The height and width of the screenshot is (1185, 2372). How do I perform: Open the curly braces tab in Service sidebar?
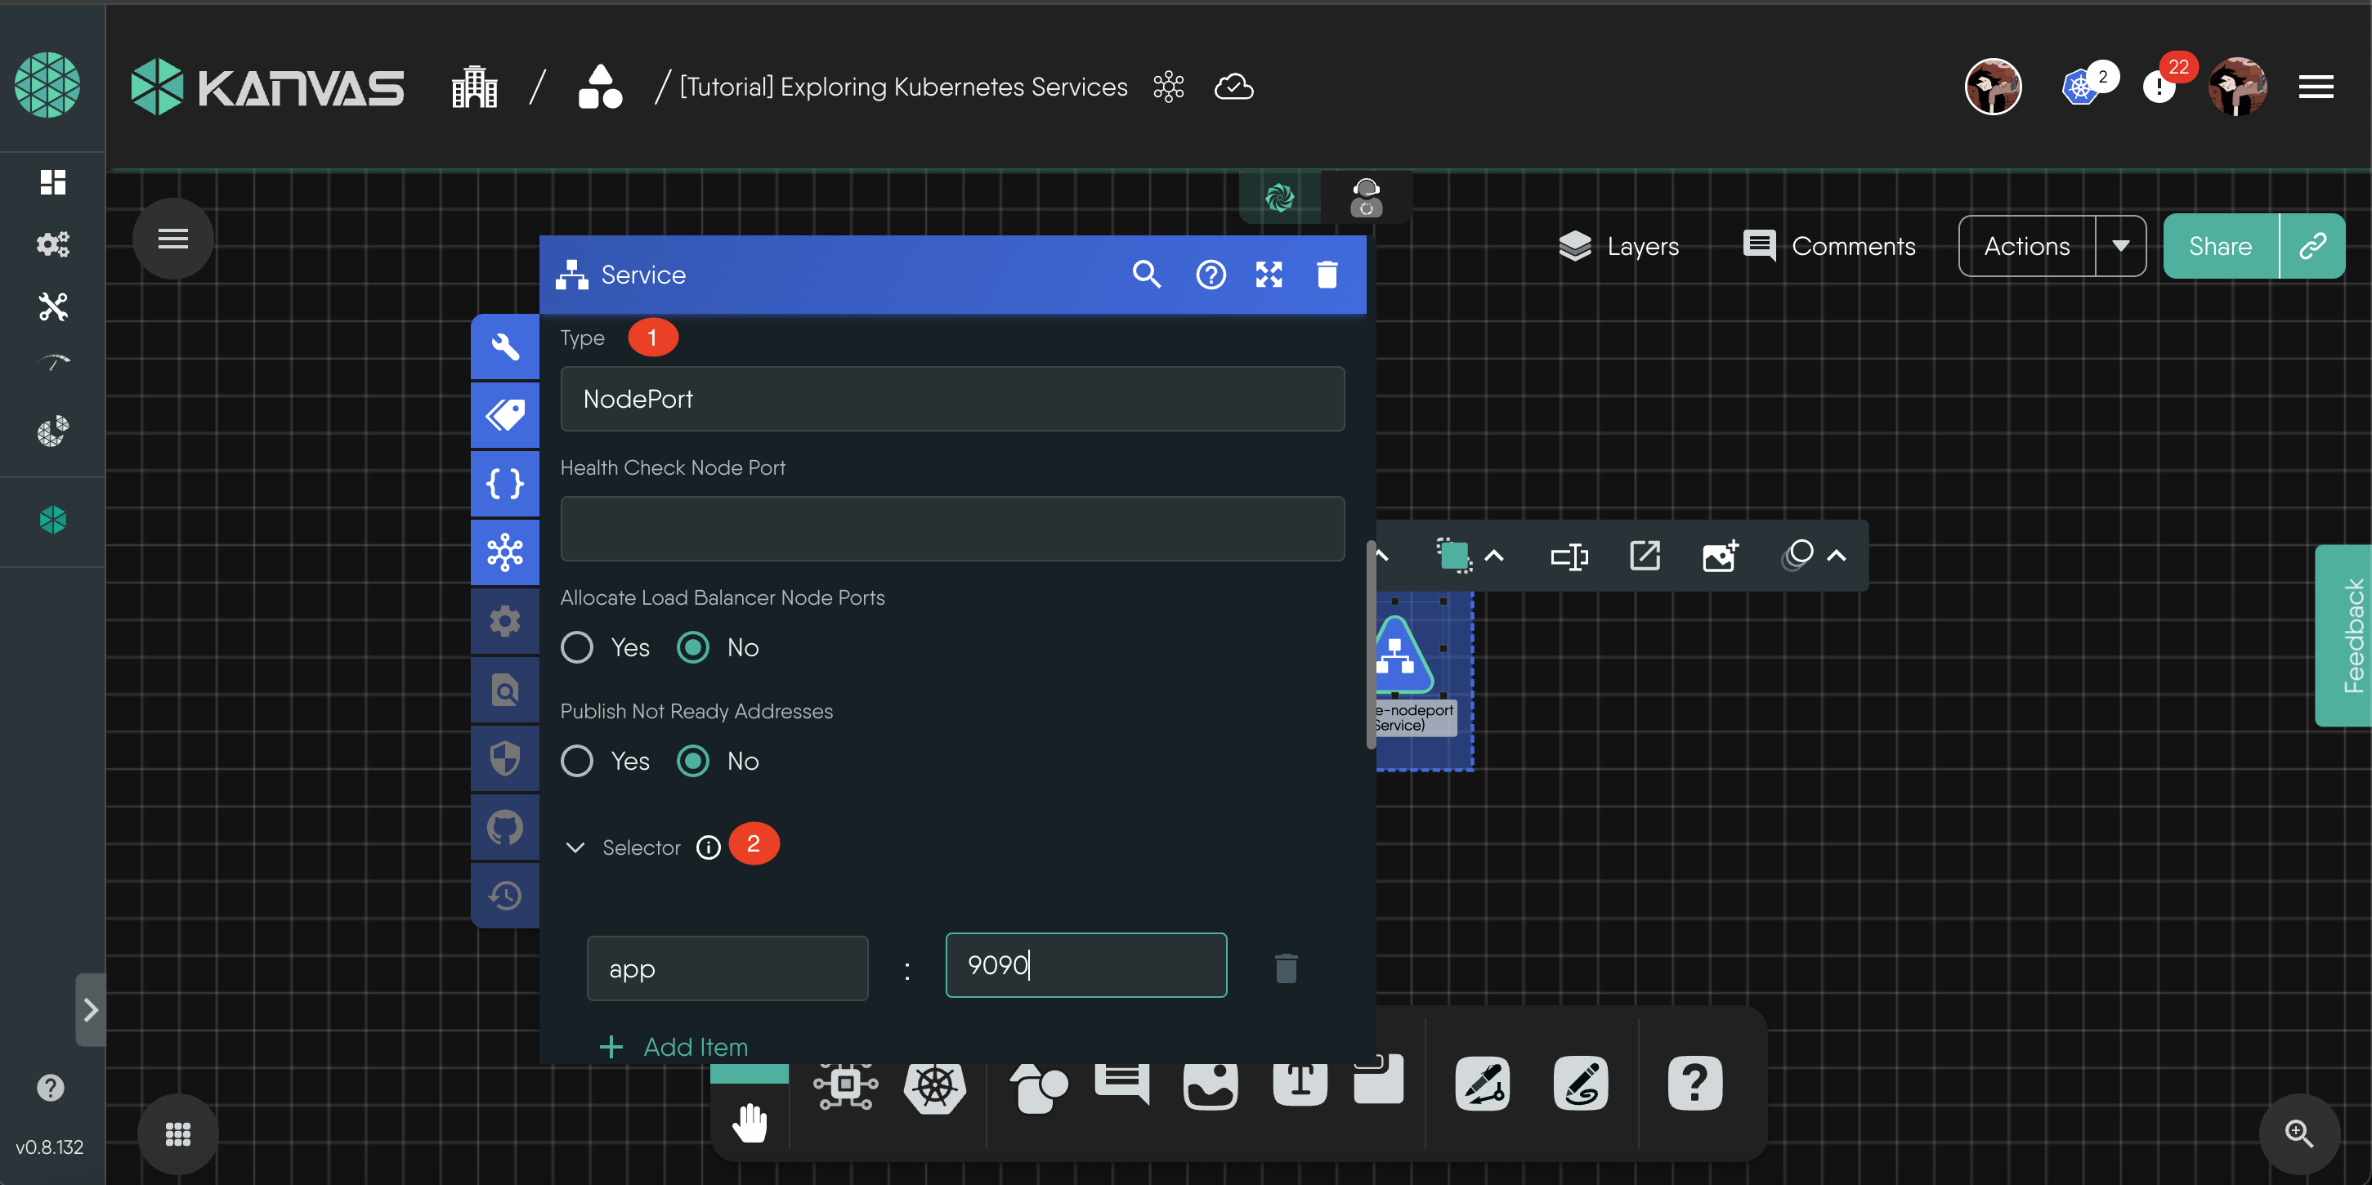click(504, 483)
